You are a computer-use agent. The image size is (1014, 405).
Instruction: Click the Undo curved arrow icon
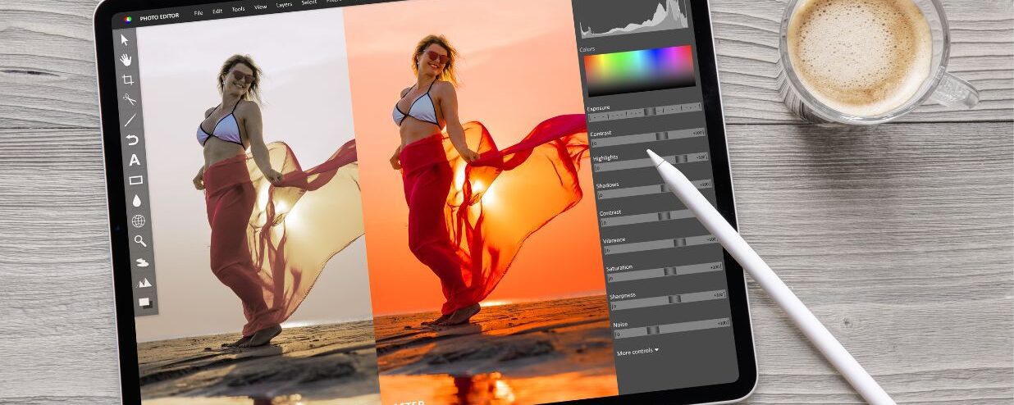(x=132, y=140)
